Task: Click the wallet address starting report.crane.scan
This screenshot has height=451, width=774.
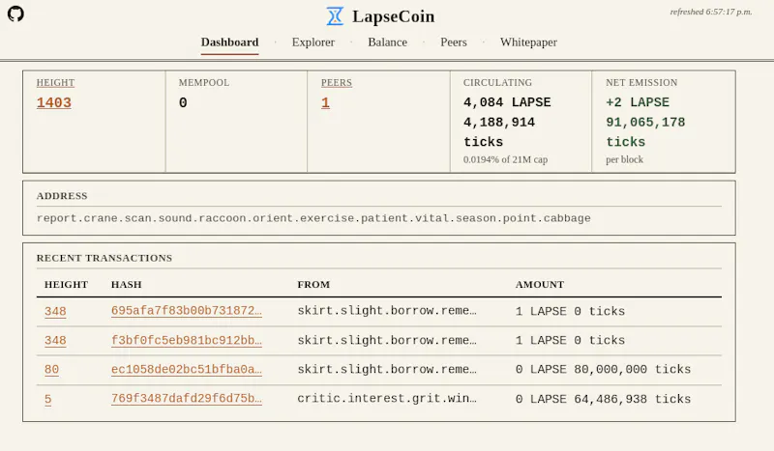Action: point(313,218)
